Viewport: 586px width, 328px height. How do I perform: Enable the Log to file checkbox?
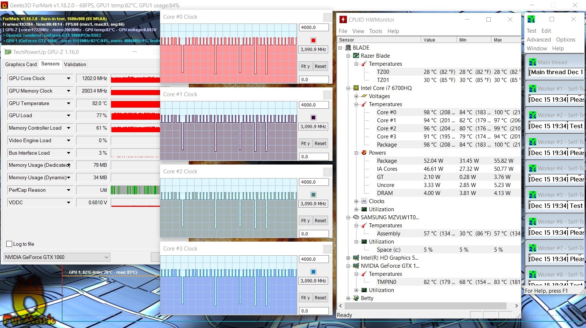point(10,244)
